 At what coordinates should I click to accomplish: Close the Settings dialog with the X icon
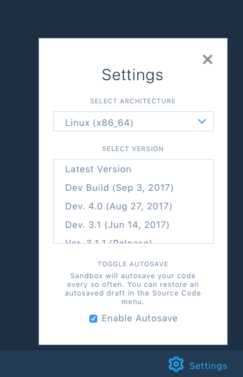207,60
